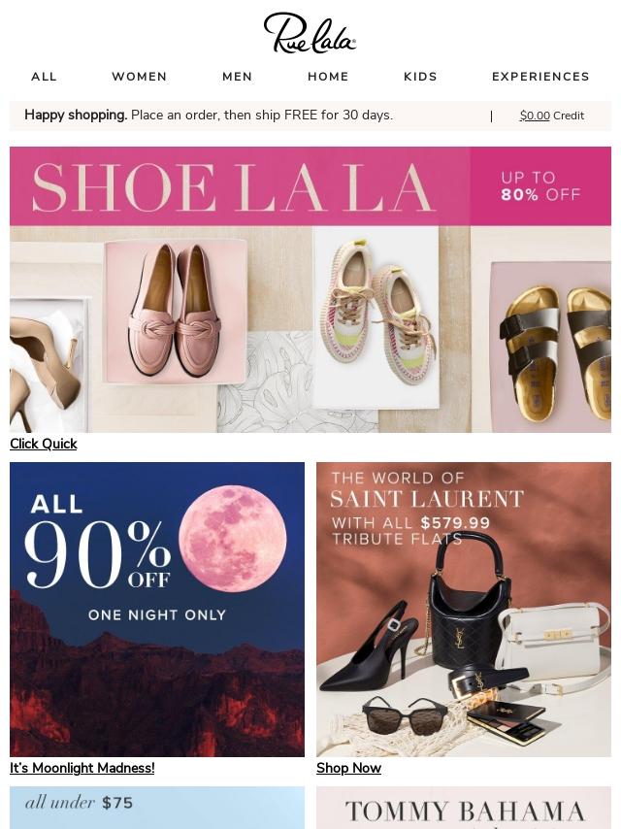This screenshot has width=621, height=829.
Task: Open the Shoe La La banner title
Action: pos(234,187)
